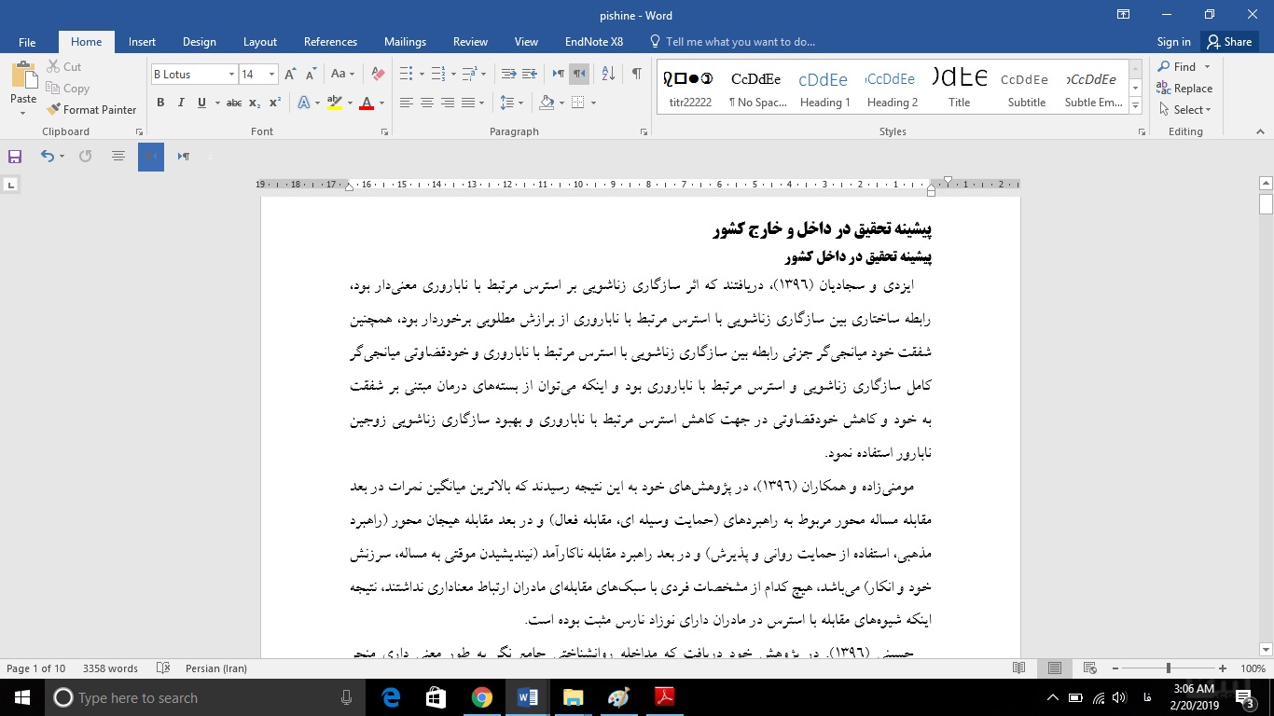
Task: Select left-to-right text direction
Action: (557, 71)
